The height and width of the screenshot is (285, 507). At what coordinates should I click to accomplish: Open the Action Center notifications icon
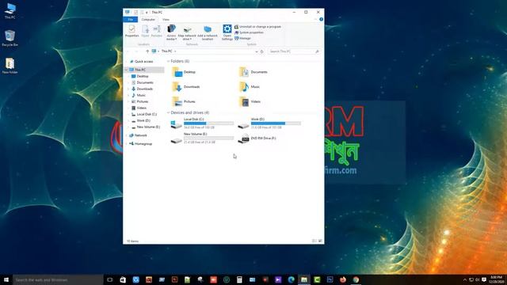484,279
